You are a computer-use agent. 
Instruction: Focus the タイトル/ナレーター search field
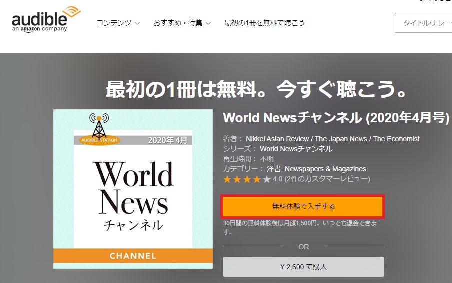(423, 23)
